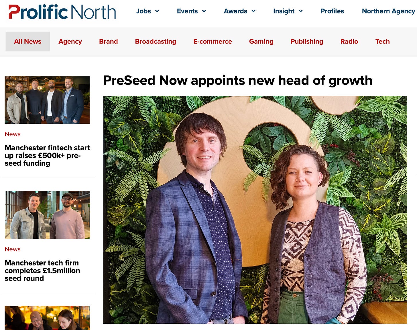Select the Tech category
The width and height of the screenshot is (417, 330).
click(382, 41)
